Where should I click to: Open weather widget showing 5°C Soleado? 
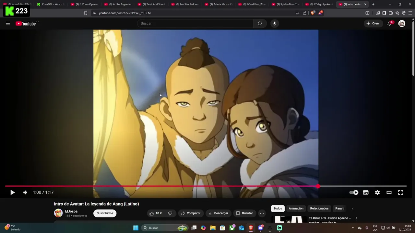(x=12, y=228)
